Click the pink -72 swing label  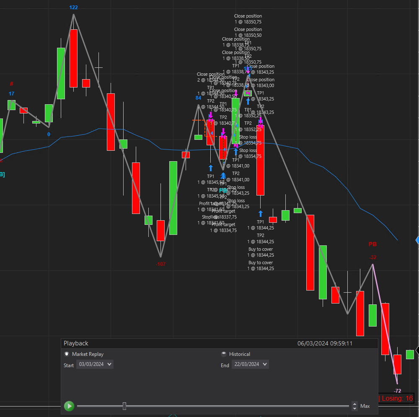(398, 391)
